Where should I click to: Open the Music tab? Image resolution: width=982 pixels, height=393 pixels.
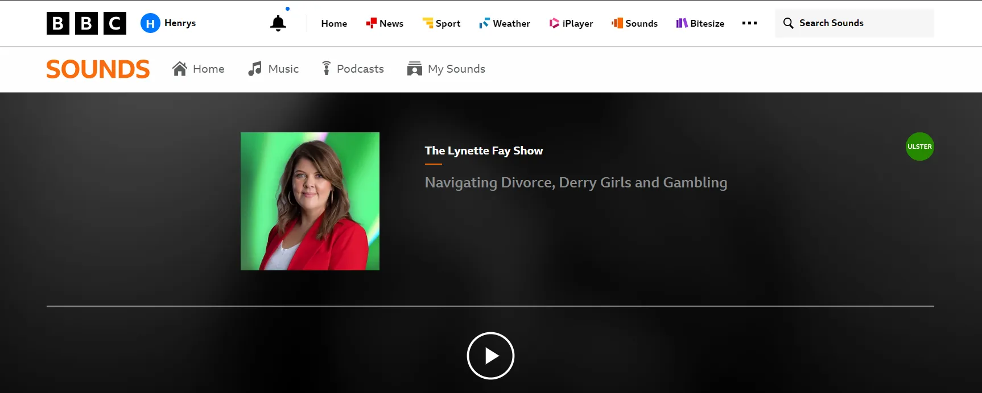tap(273, 69)
